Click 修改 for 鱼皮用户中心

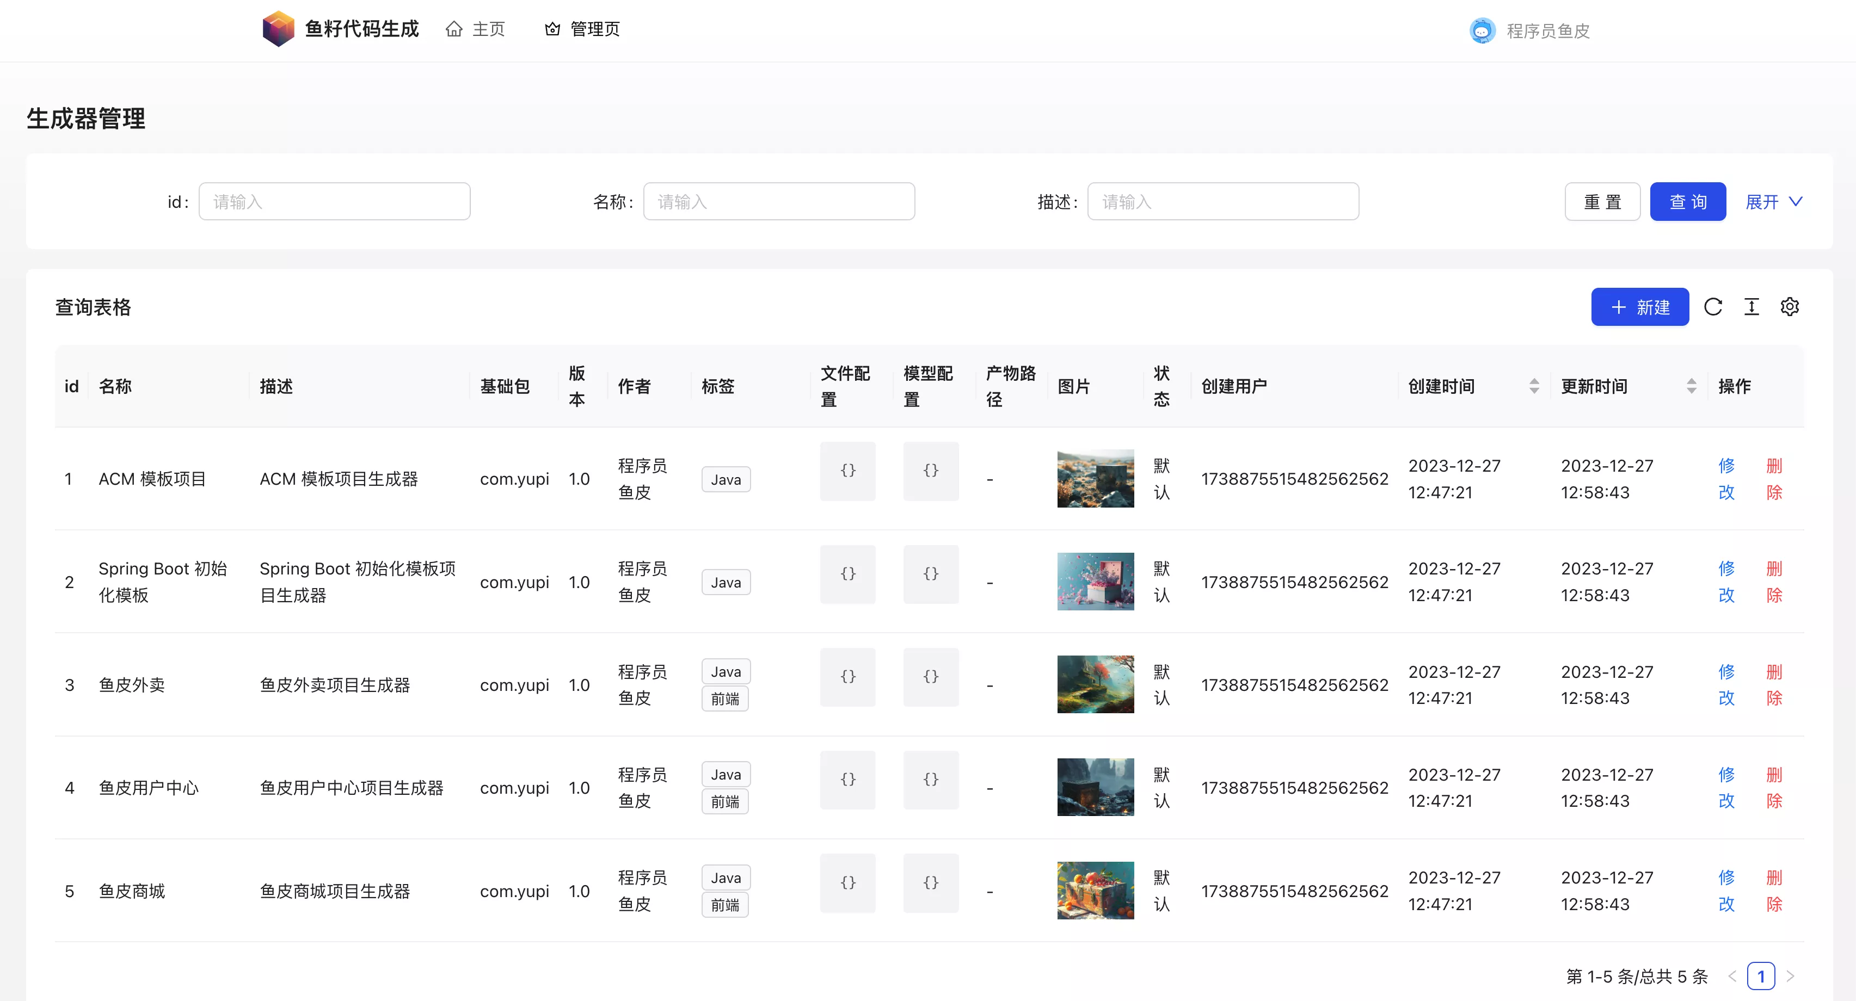1726,788
